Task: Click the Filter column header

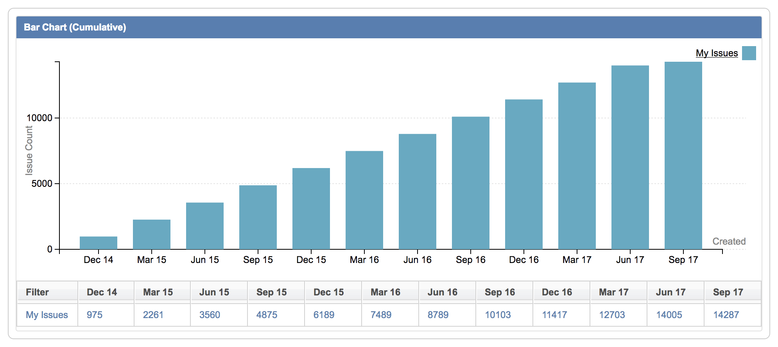Action: click(x=37, y=292)
